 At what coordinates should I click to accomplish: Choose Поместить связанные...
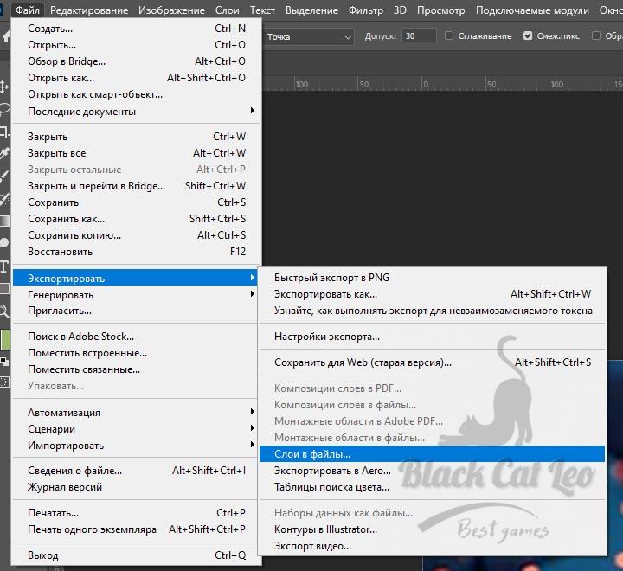pyautogui.click(x=136, y=369)
